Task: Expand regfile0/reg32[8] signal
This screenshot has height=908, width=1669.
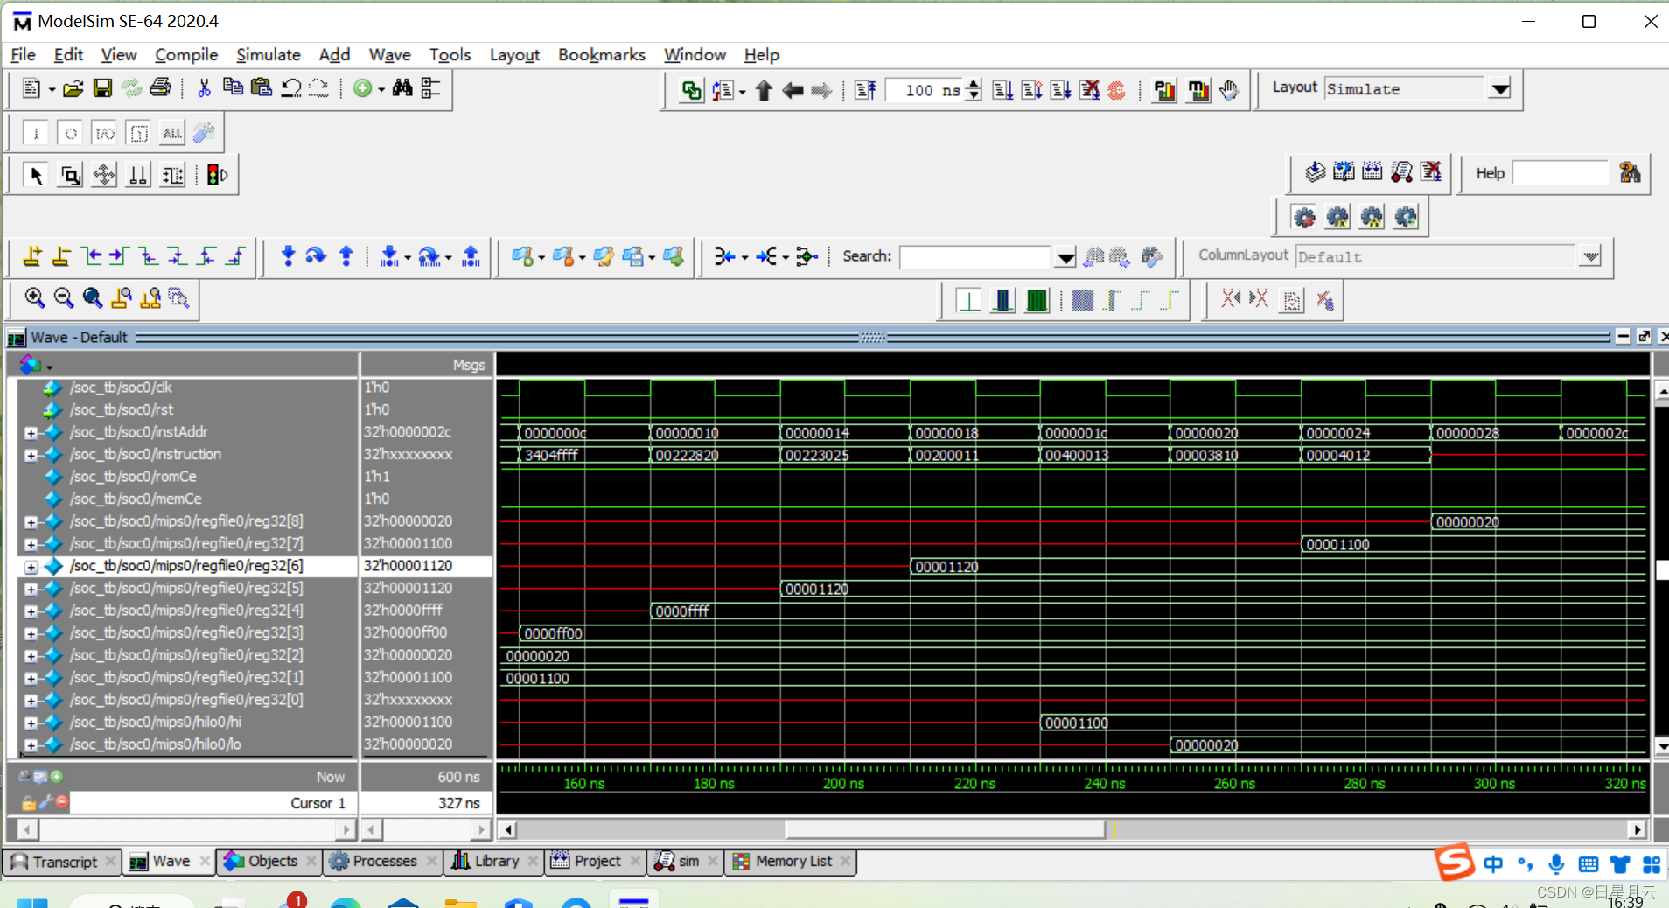Action: [x=31, y=522]
